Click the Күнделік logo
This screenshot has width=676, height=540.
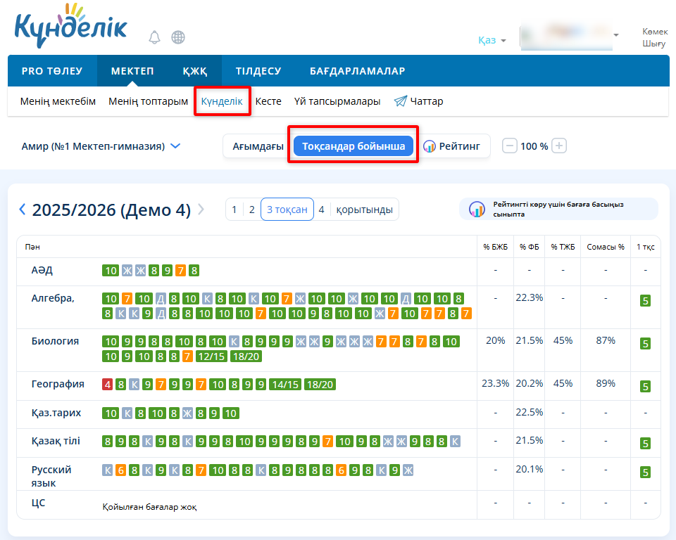(70, 26)
